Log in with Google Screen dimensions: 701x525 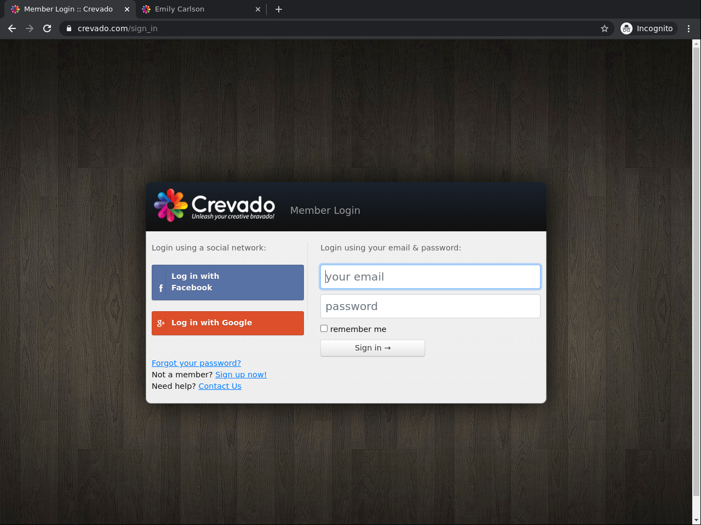tap(228, 323)
